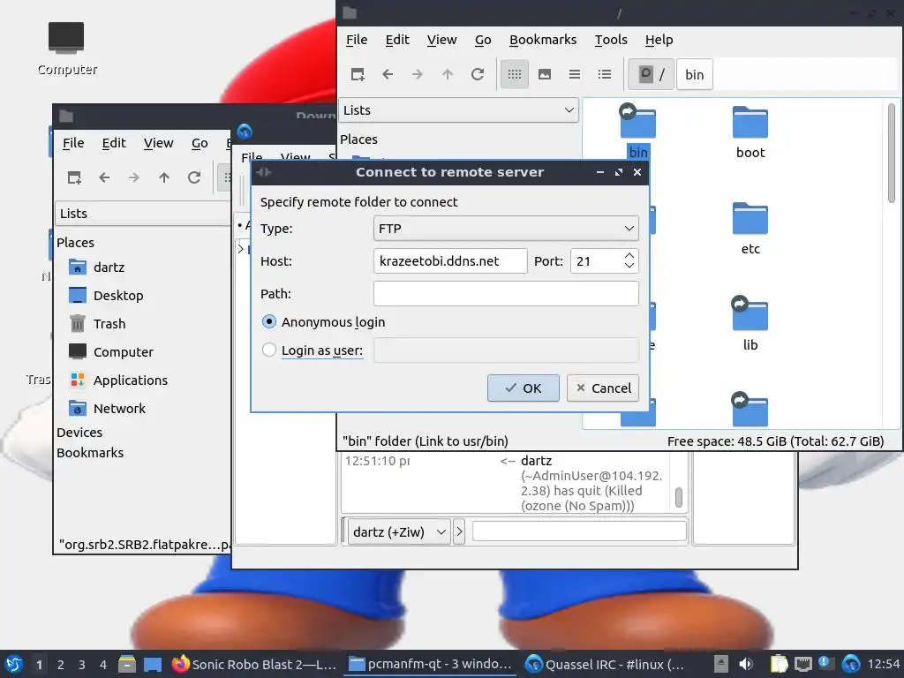Screen dimensions: 904x678
Task: Click volume icon in system tray
Action: tap(746, 664)
